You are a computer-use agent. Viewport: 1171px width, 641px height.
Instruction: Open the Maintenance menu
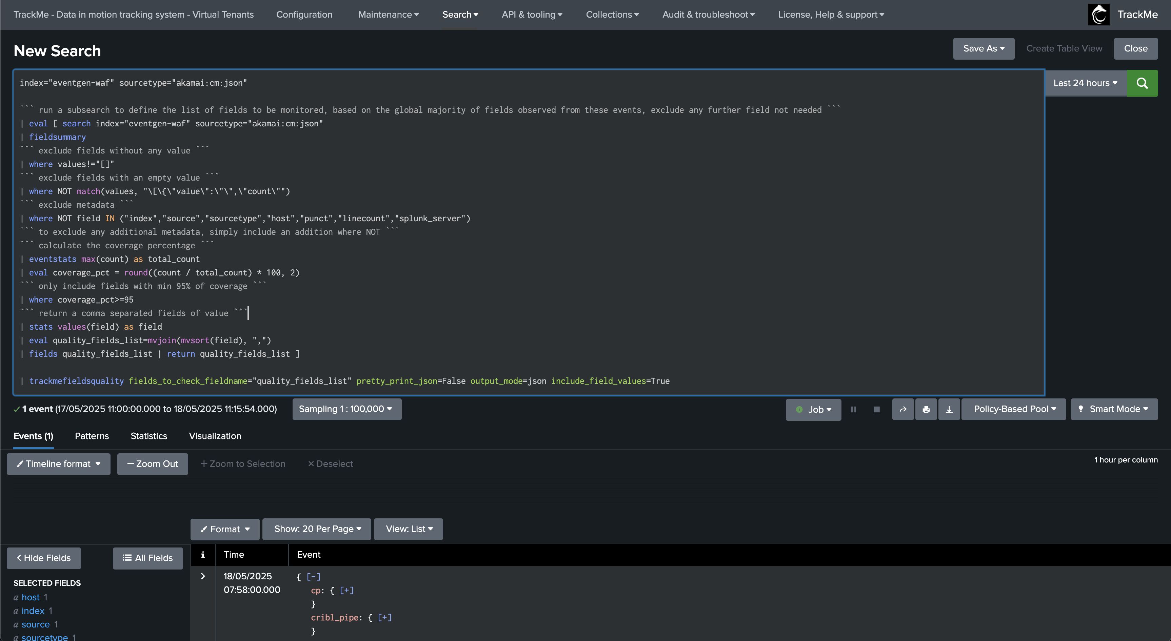388,15
